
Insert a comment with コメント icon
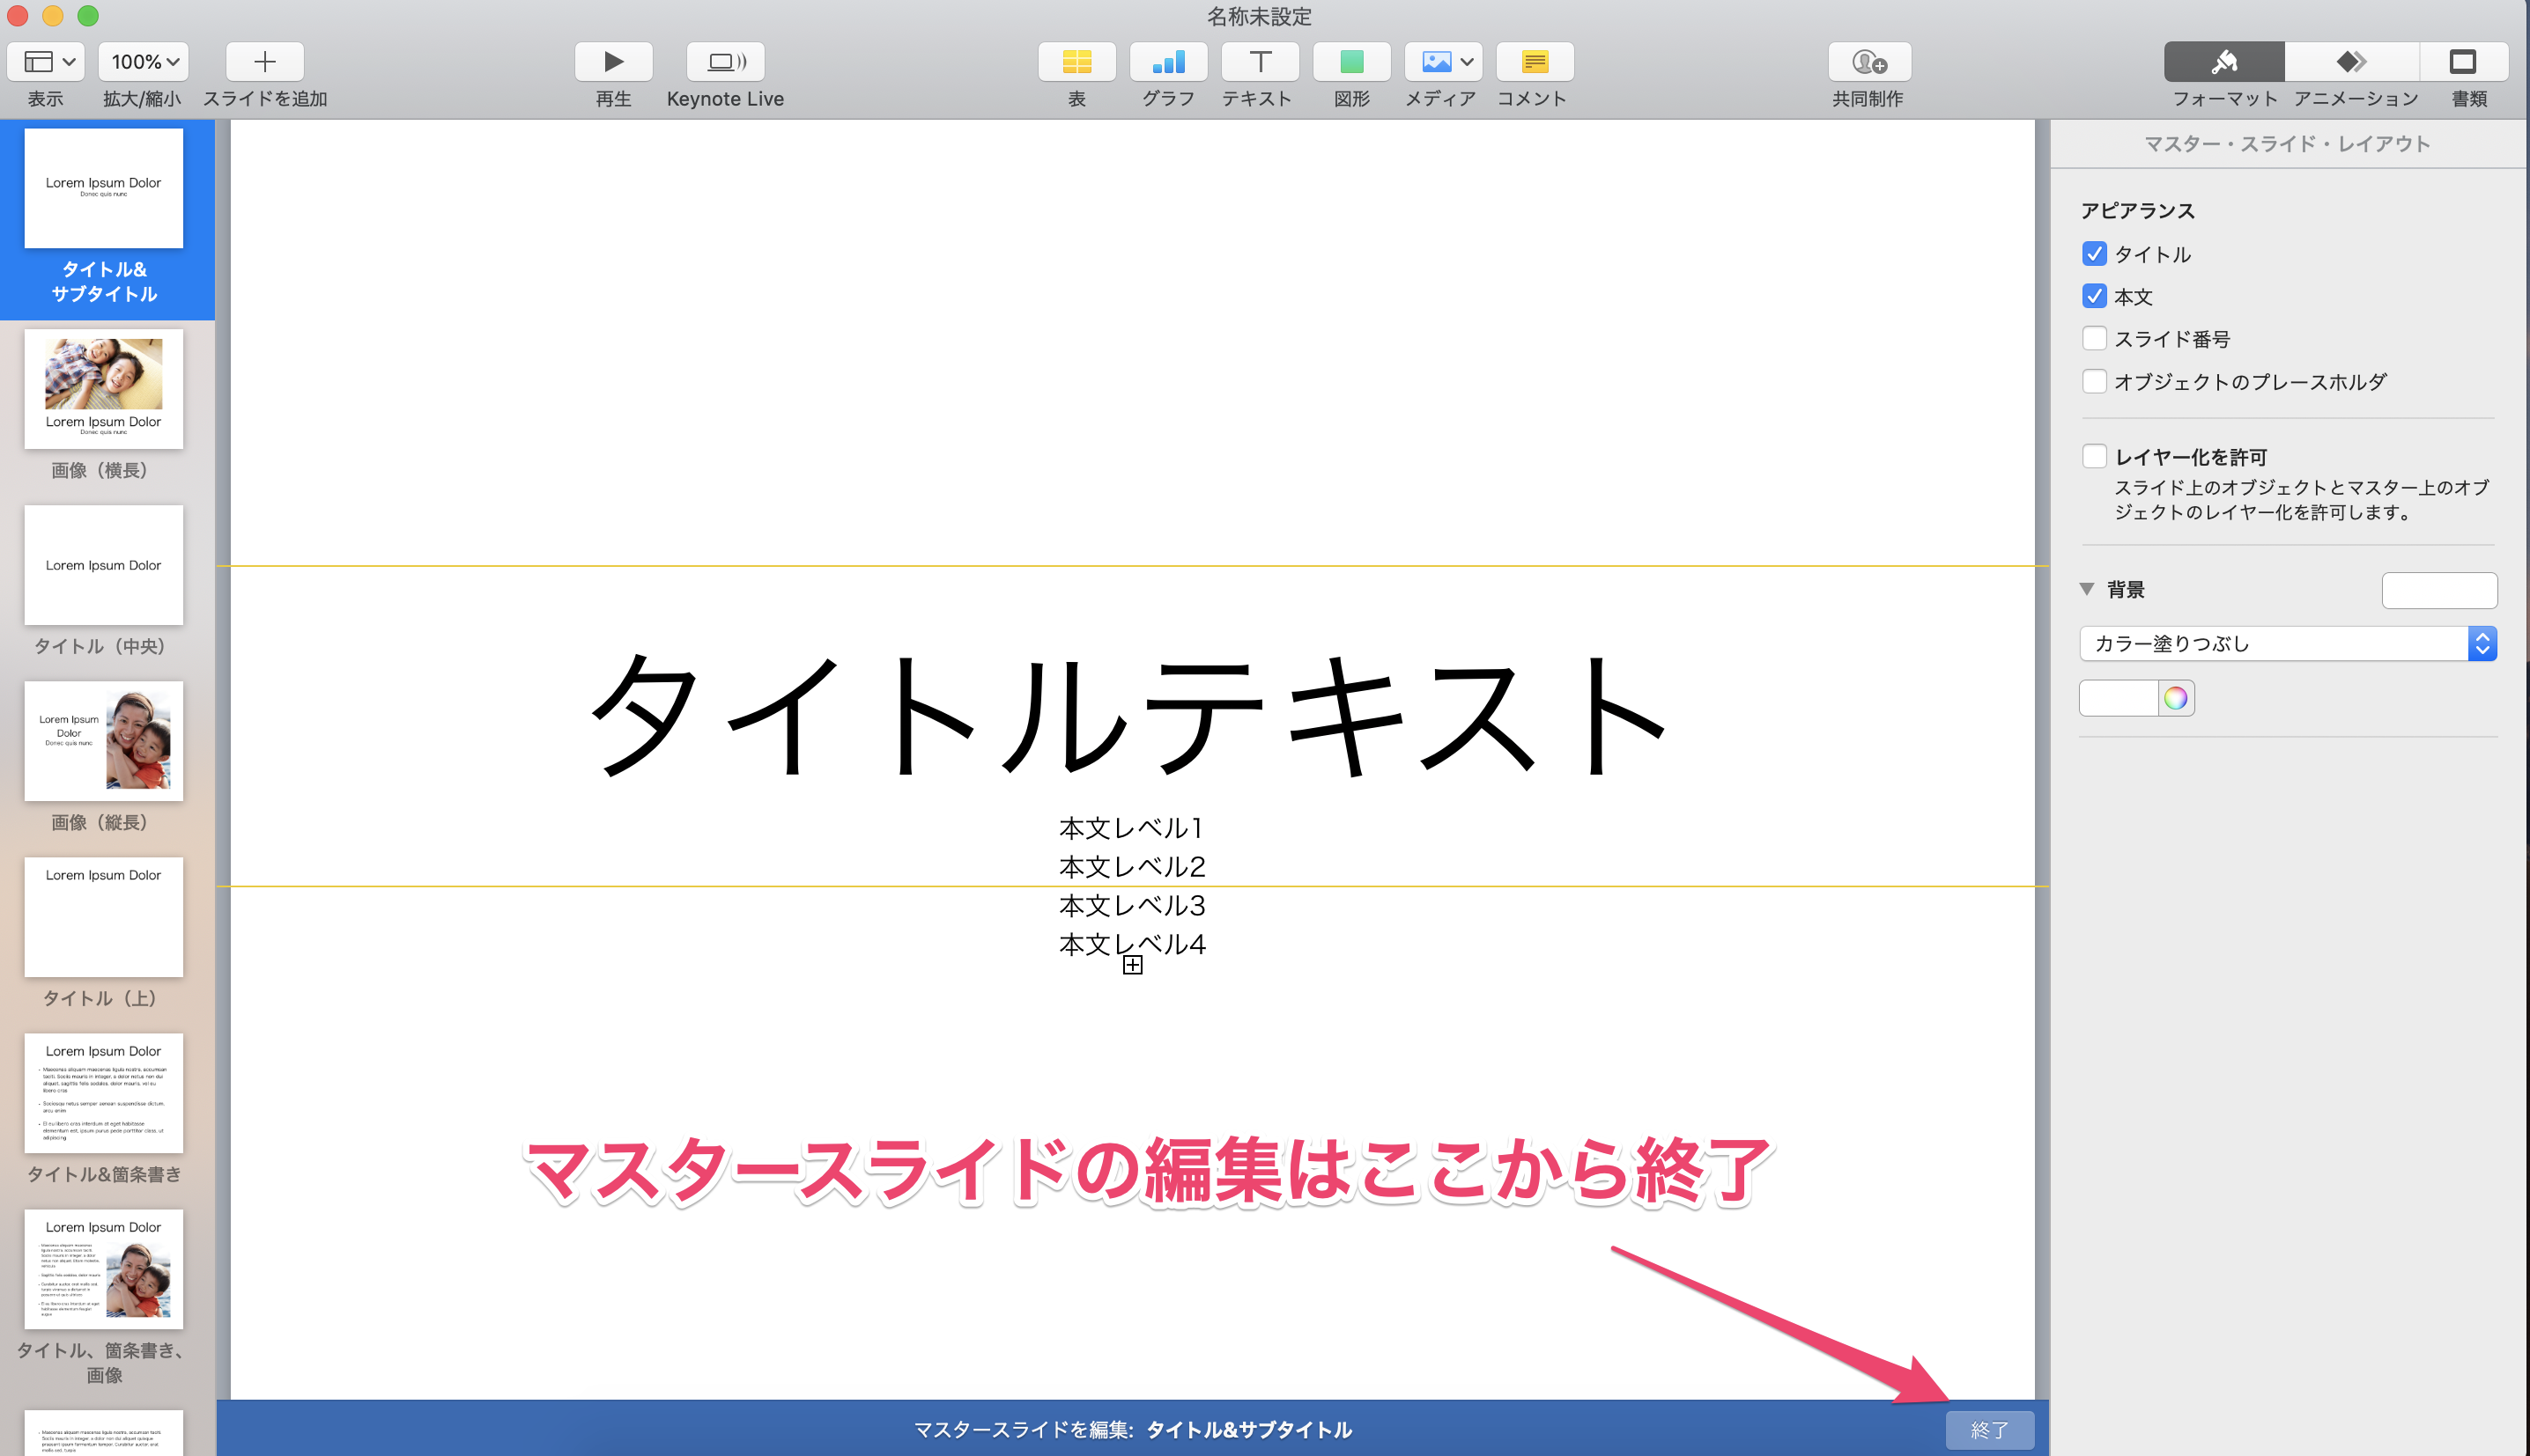pyautogui.click(x=1533, y=61)
